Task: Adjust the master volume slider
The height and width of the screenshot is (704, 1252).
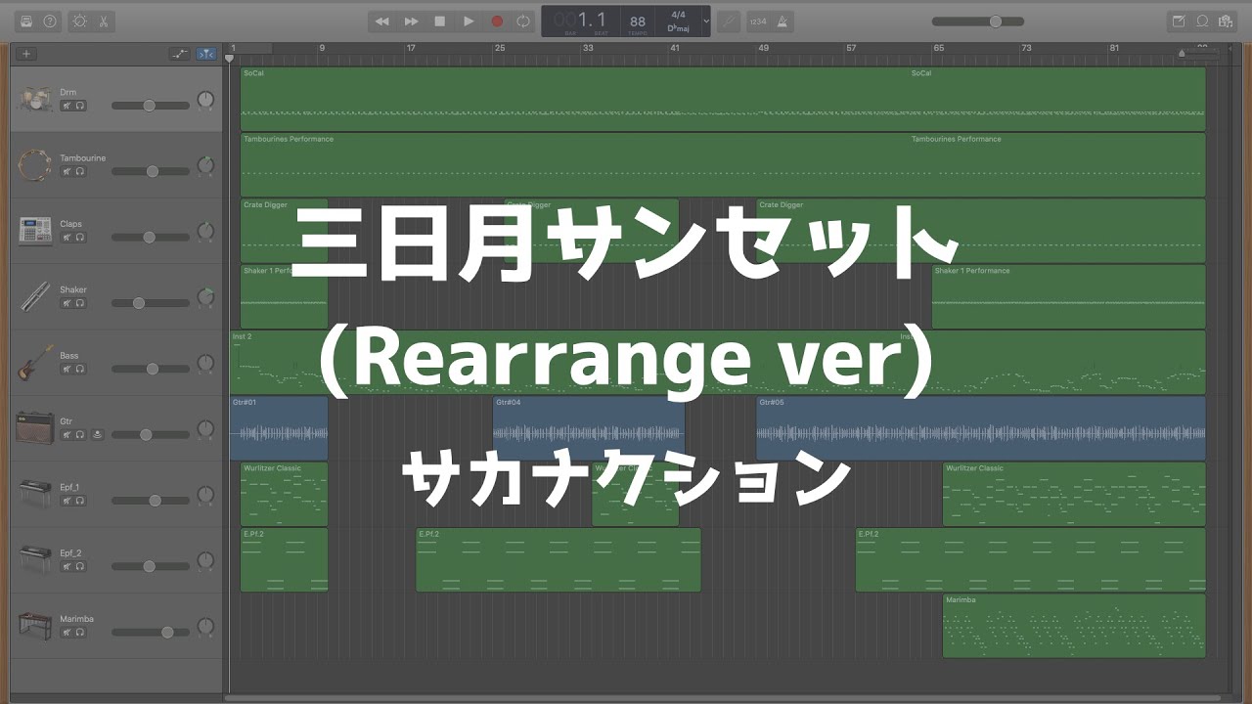Action: coord(978,21)
